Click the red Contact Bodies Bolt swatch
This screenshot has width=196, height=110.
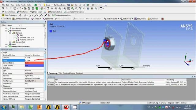(34, 63)
